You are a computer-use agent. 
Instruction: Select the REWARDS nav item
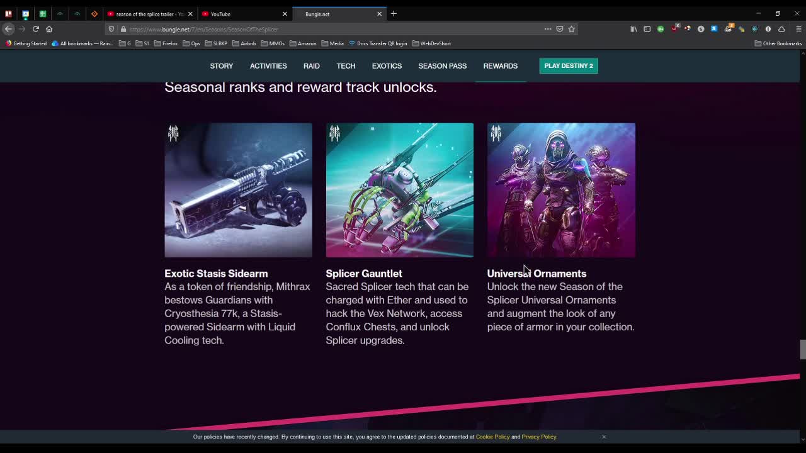[x=501, y=65]
